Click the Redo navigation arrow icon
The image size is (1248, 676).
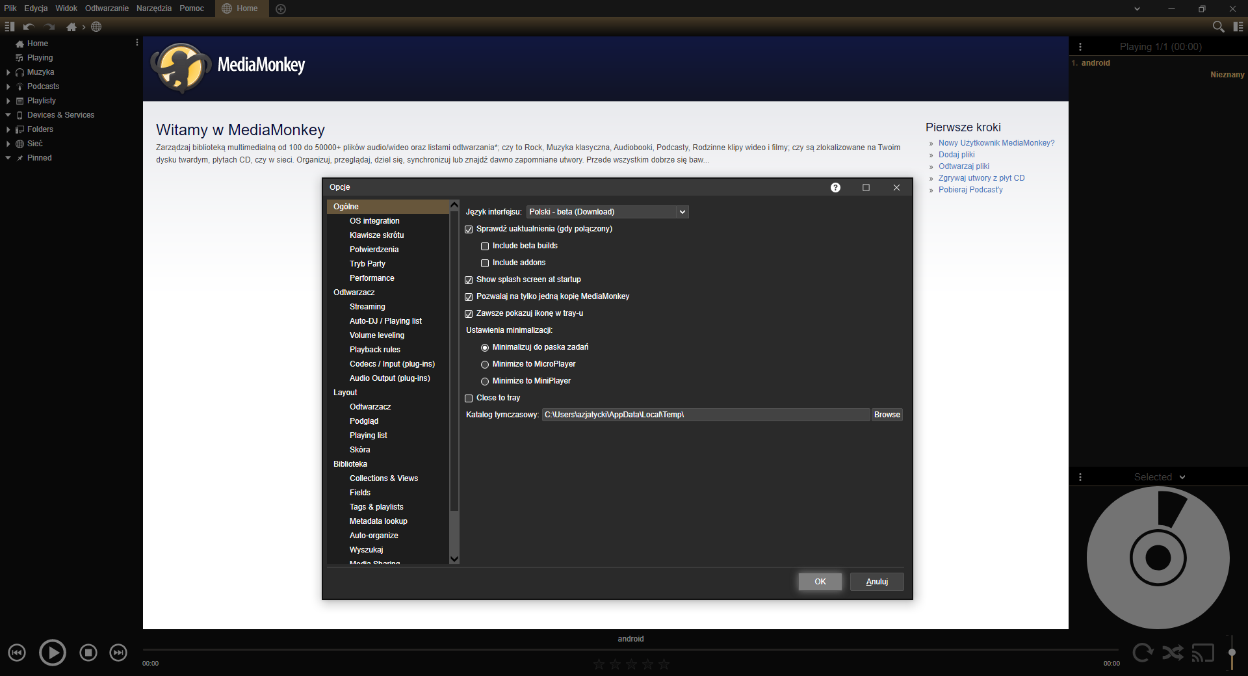click(x=49, y=27)
